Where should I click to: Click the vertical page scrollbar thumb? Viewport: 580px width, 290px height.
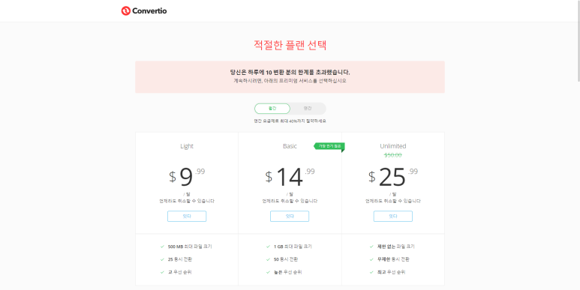(578, 40)
